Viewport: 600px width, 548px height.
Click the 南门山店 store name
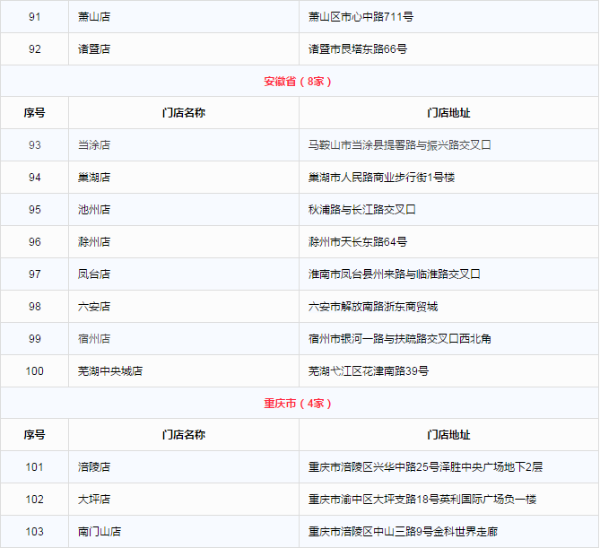(x=100, y=532)
